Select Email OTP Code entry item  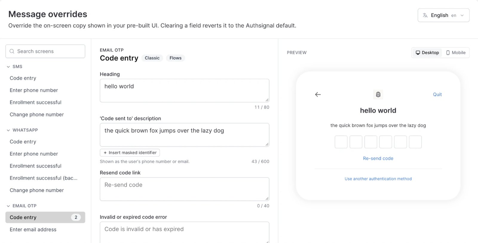45,217
